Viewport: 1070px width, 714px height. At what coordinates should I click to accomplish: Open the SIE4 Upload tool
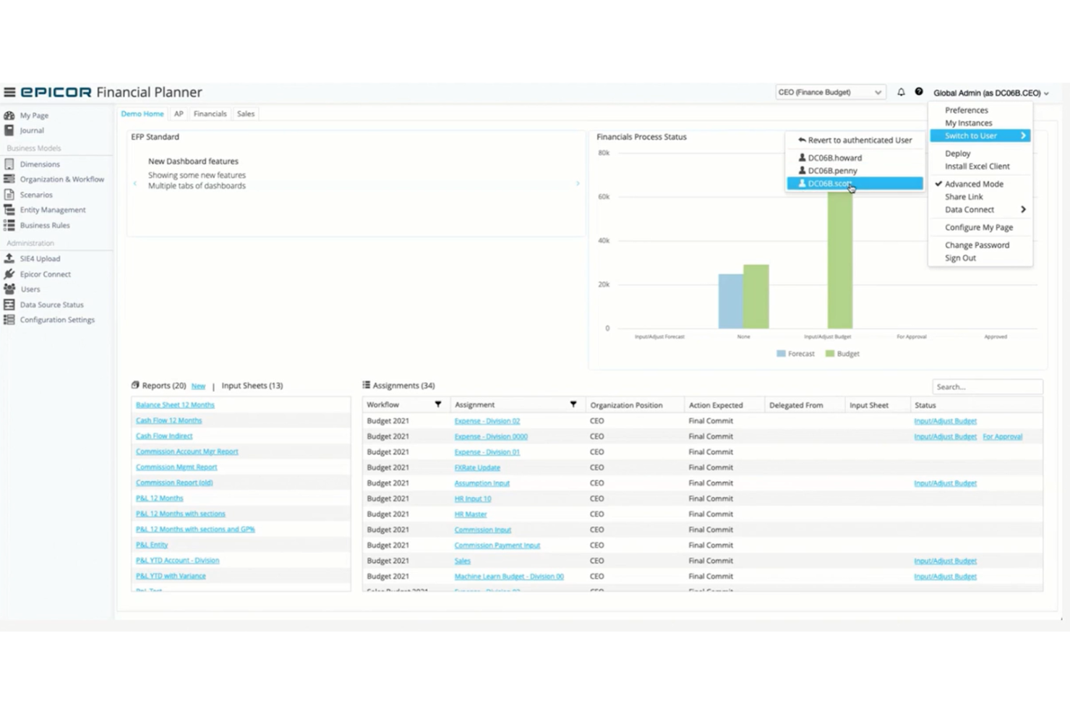coord(40,258)
